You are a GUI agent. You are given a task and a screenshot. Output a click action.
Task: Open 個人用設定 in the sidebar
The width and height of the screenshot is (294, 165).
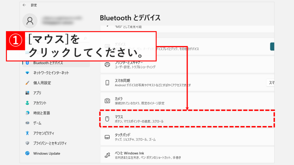click(x=56, y=83)
